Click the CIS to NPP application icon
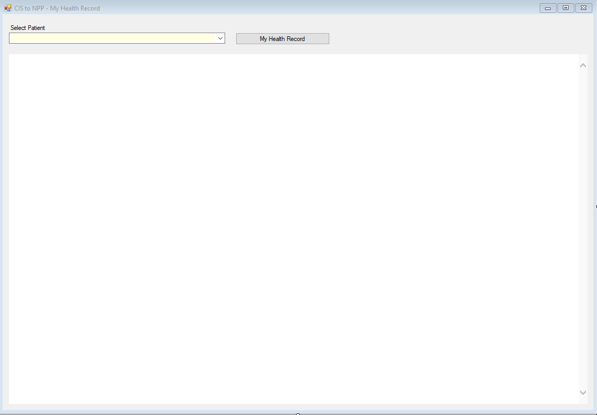The image size is (597, 415). click(7, 8)
